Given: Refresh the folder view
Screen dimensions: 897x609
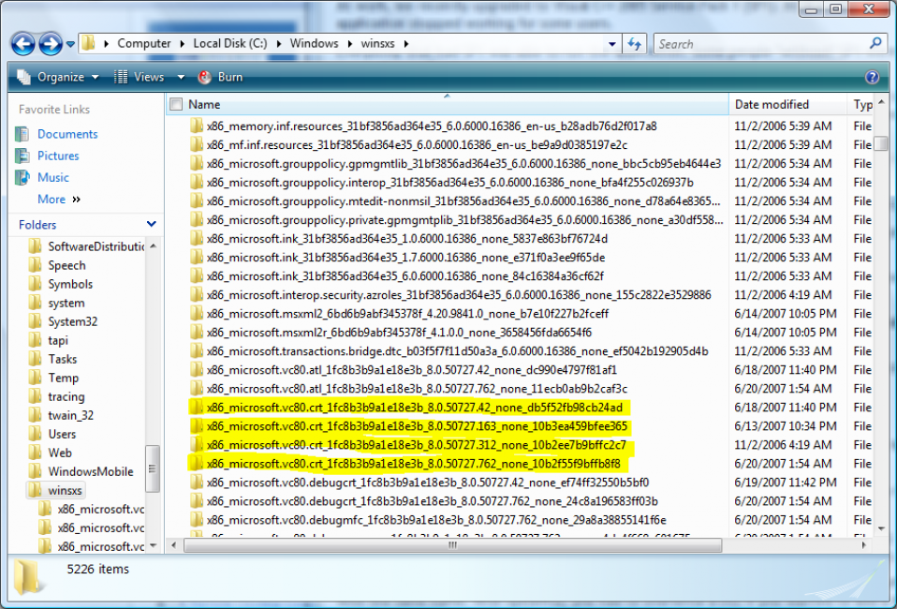Looking at the screenshot, I should coord(634,44).
